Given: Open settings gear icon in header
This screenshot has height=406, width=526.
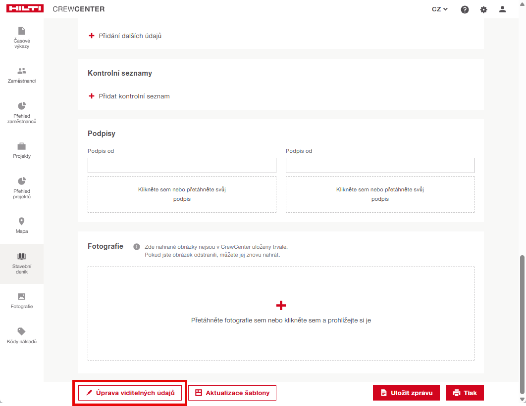Looking at the screenshot, I should tap(483, 9).
